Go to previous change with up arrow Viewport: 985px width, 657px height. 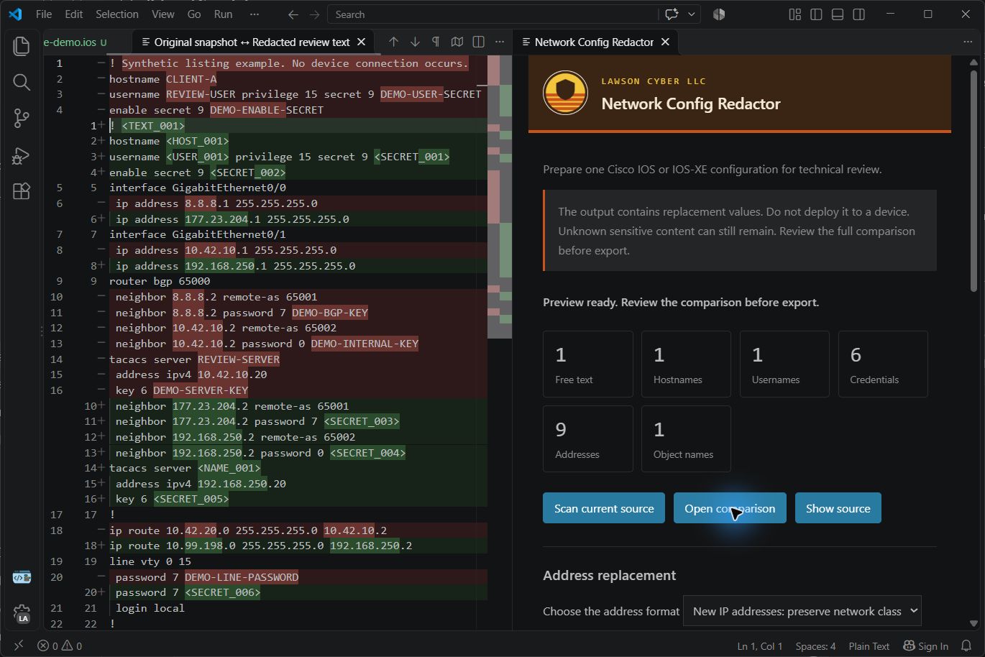393,42
